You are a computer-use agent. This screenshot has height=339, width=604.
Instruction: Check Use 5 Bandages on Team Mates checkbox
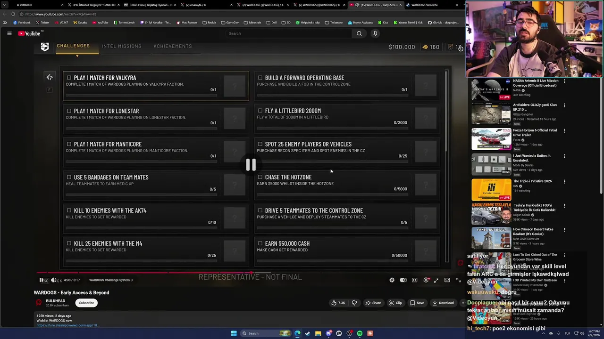point(69,177)
